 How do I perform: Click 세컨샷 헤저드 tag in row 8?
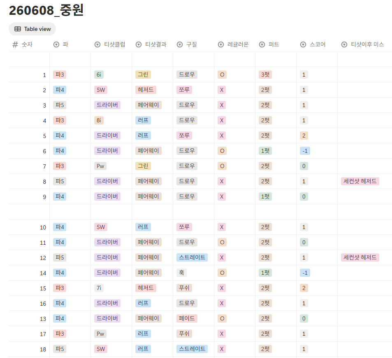(x=360, y=181)
